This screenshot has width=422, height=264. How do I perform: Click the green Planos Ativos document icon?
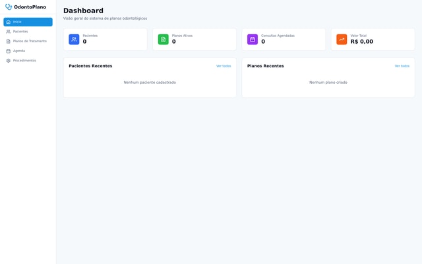[x=163, y=40]
